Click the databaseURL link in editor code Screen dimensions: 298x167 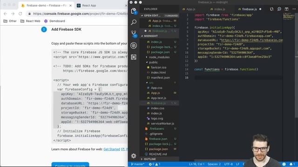point(252,40)
